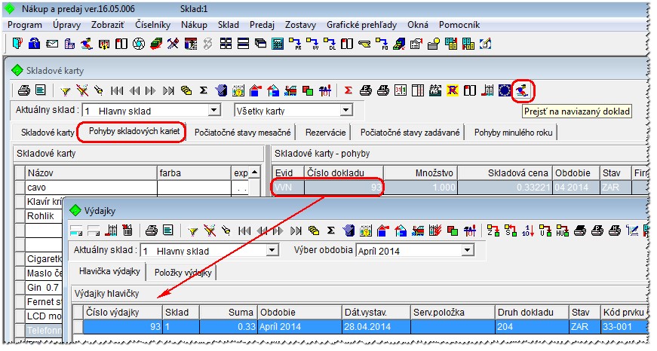
Task: Click the crossed-out filter icon in Skladové karty
Action: tap(82, 90)
